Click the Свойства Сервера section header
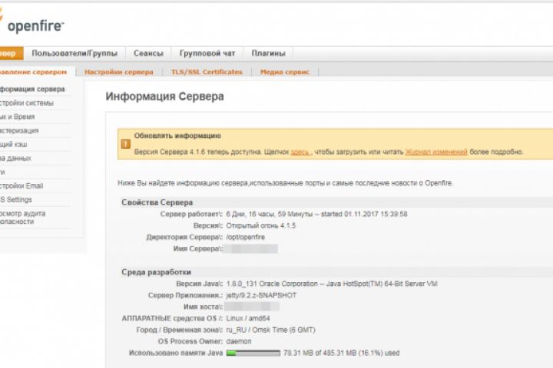 pos(157,202)
